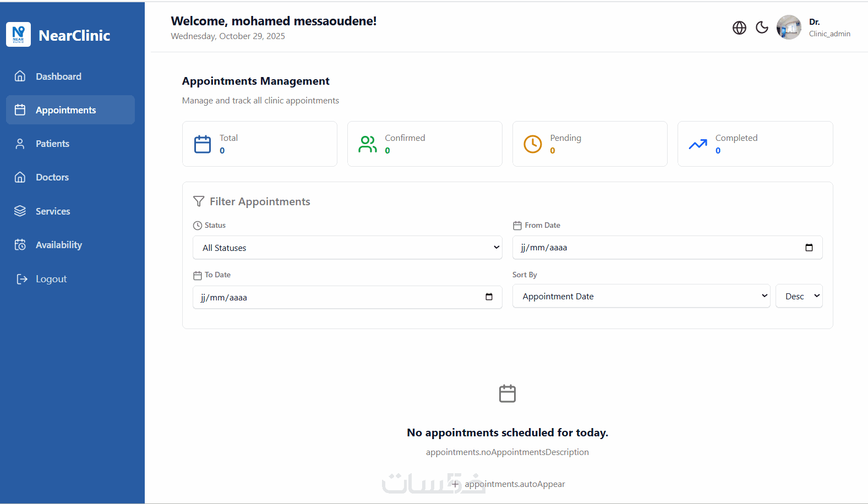Viewport: 868px width, 504px height.
Task: Click the user profile avatar
Action: coord(789,28)
